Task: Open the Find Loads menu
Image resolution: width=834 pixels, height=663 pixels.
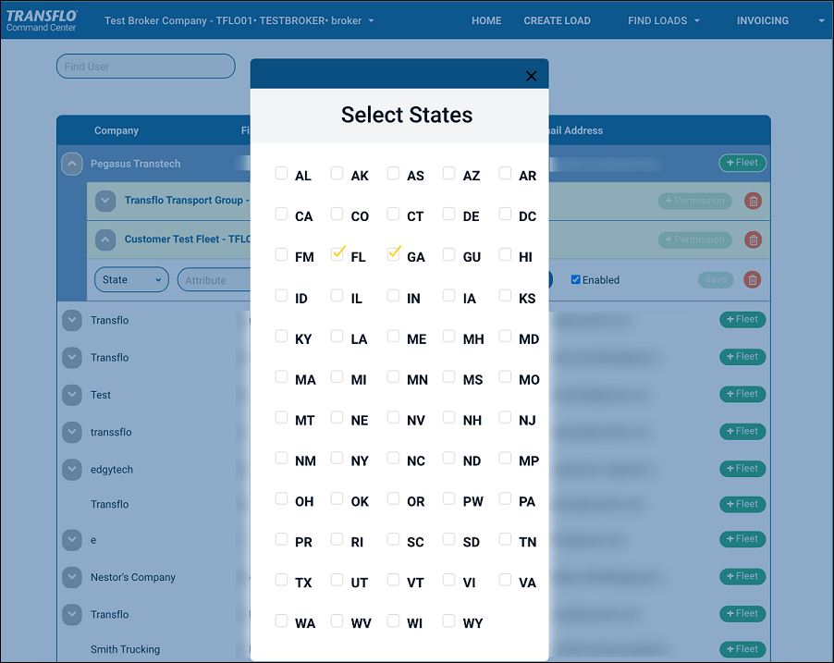Action: click(x=663, y=20)
